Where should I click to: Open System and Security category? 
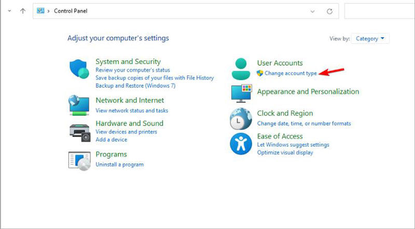(128, 61)
